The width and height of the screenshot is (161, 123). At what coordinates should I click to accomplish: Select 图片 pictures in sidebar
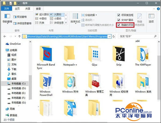click(x=12, y=60)
